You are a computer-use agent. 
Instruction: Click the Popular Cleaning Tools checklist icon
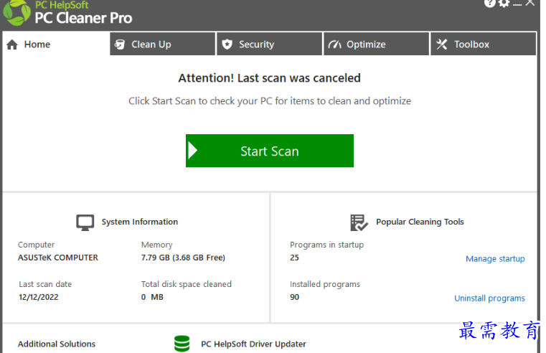[x=359, y=223]
